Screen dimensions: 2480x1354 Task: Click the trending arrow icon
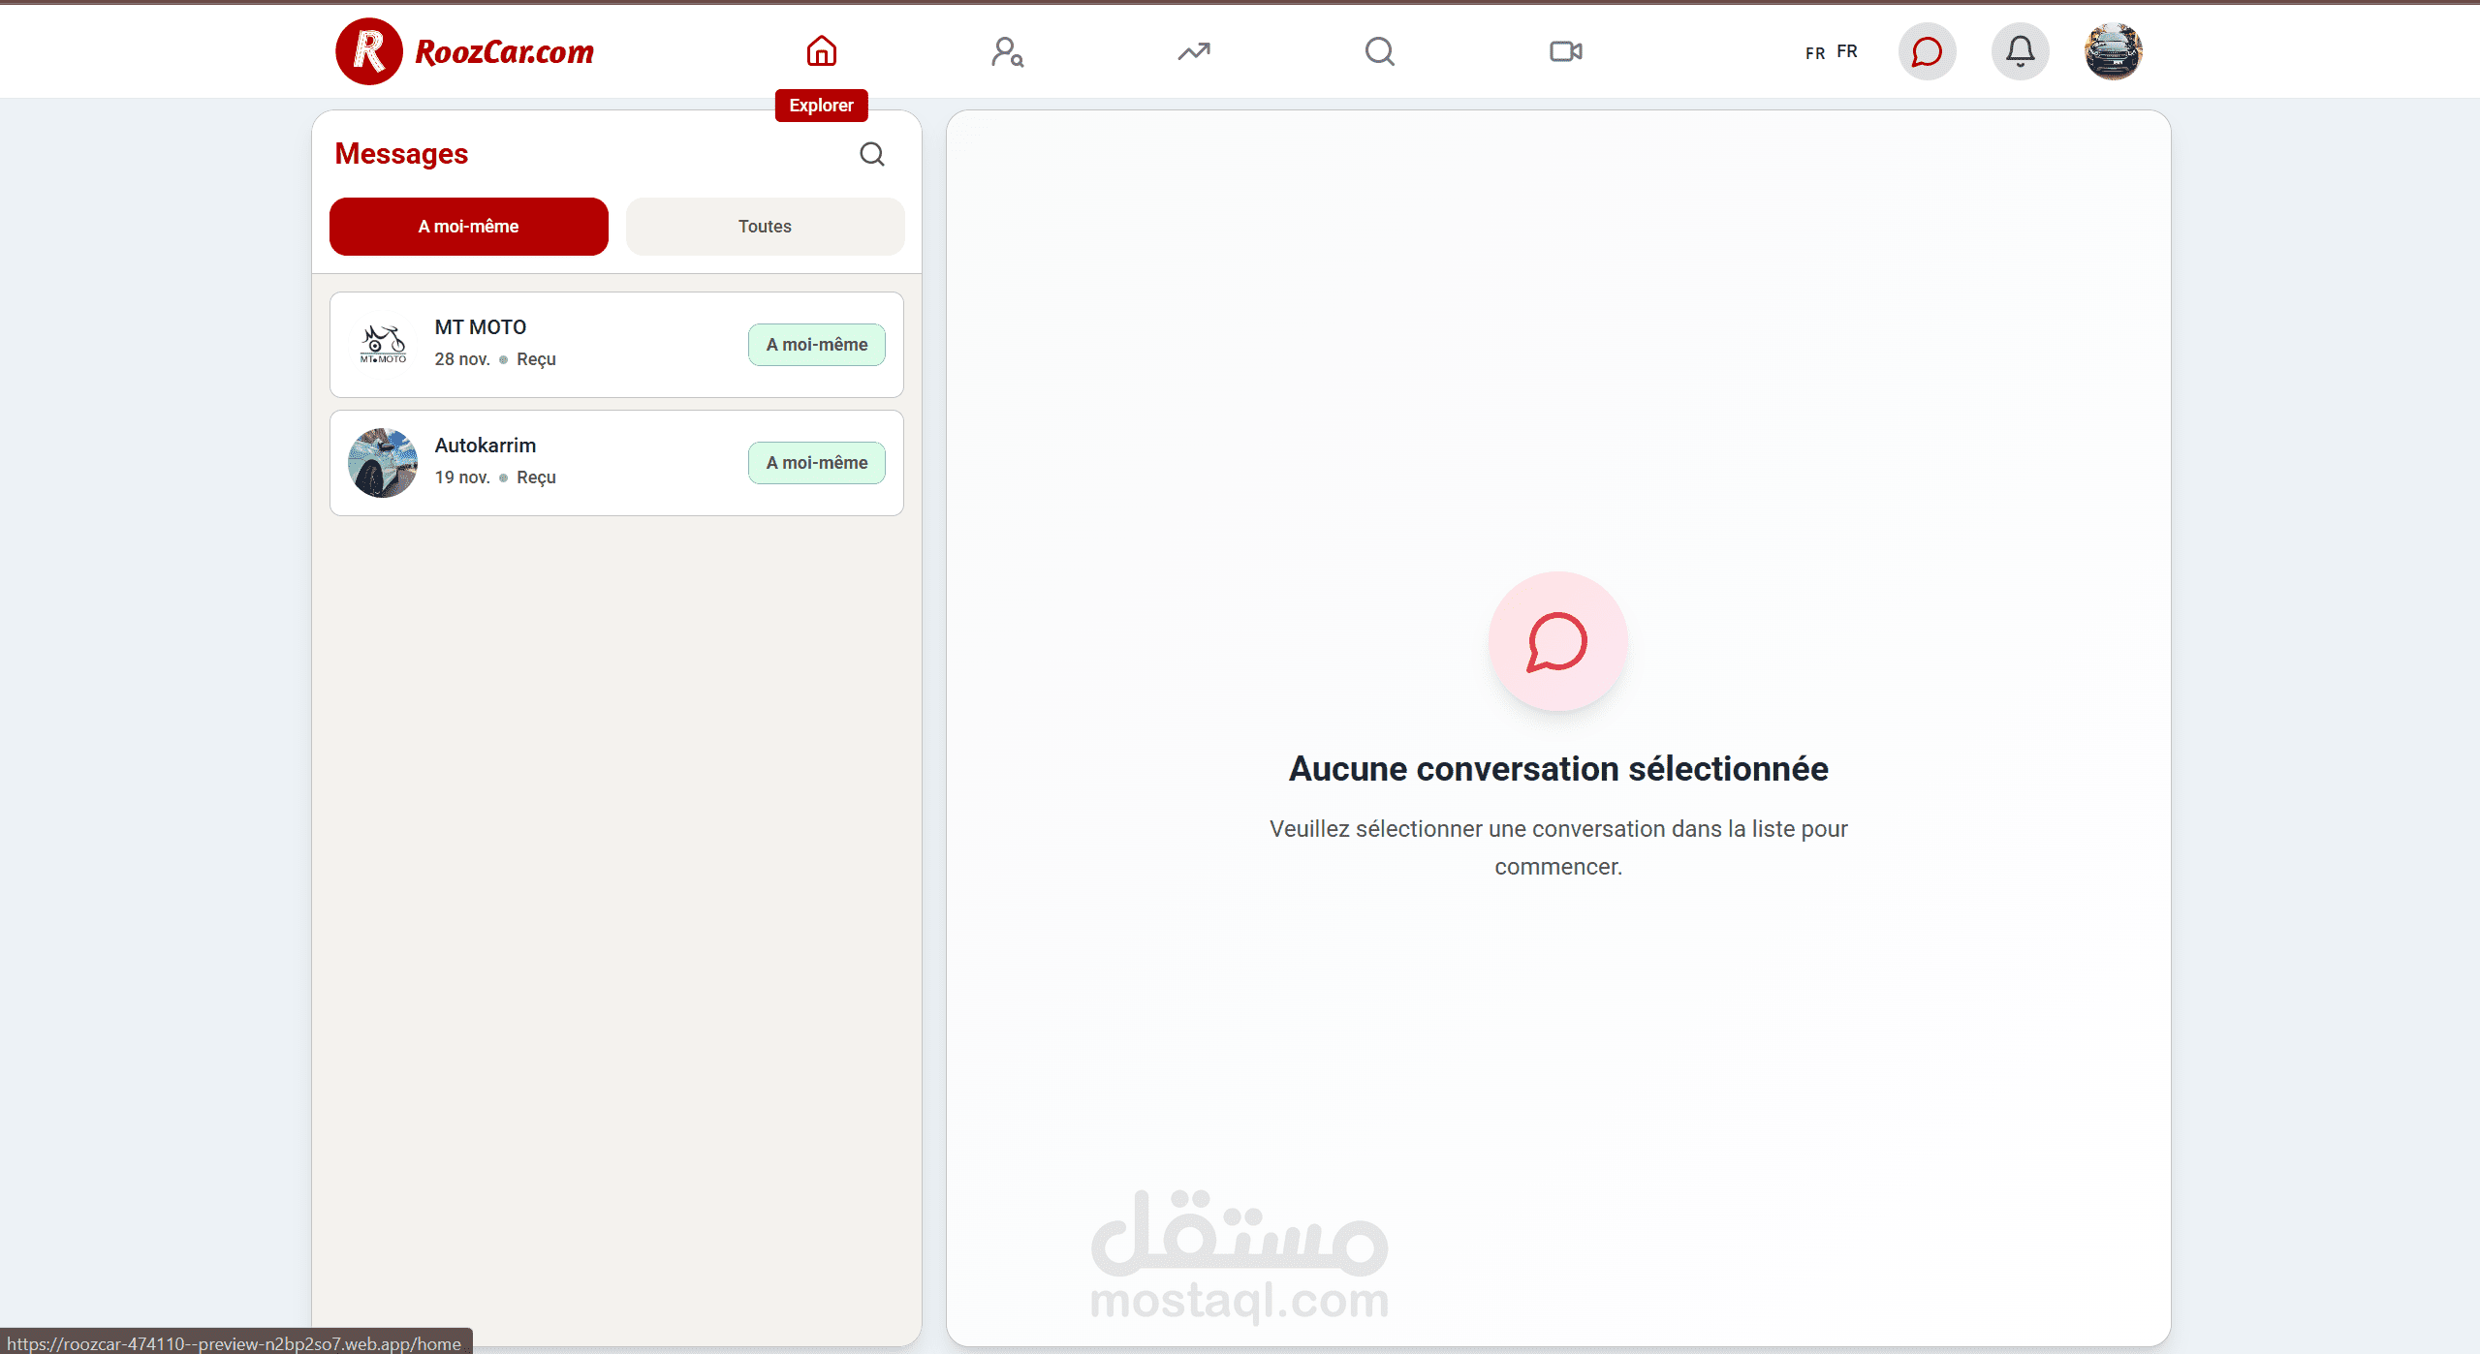[1193, 51]
